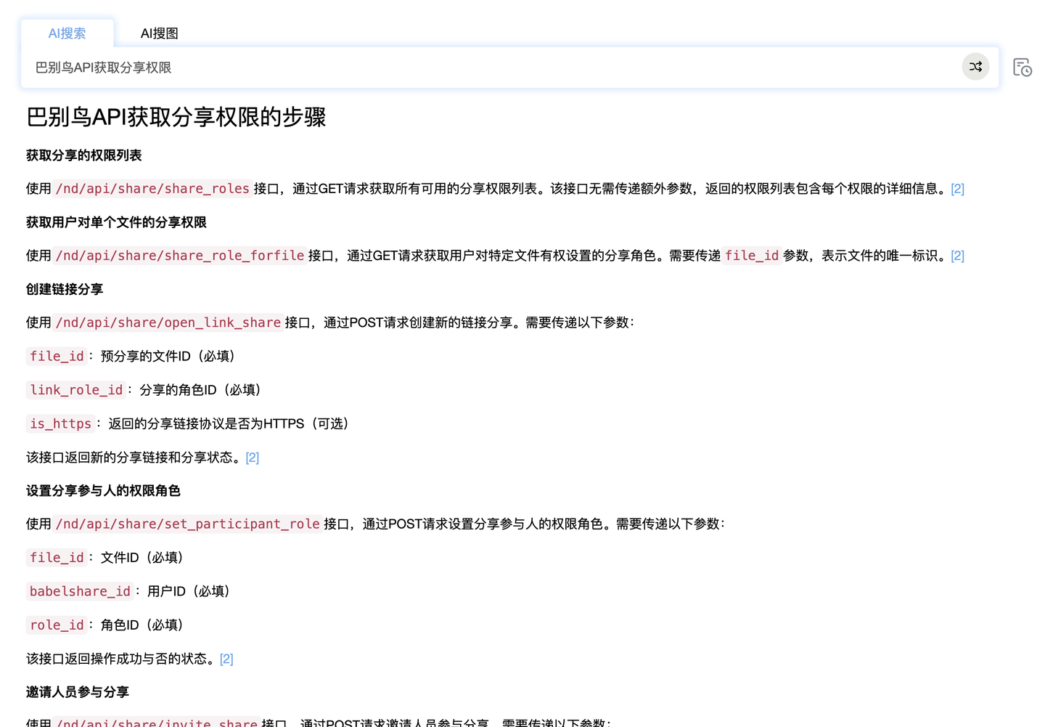Viewport: 1045px width, 727px height.
Task: Open reference [2] after 分享链接和分享状态
Action: [252, 458]
